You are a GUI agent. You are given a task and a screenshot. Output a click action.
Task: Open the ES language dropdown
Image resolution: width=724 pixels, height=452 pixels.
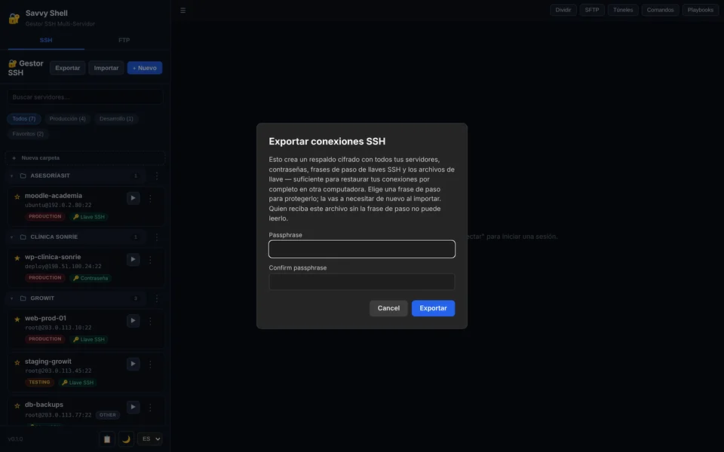pyautogui.click(x=150, y=439)
